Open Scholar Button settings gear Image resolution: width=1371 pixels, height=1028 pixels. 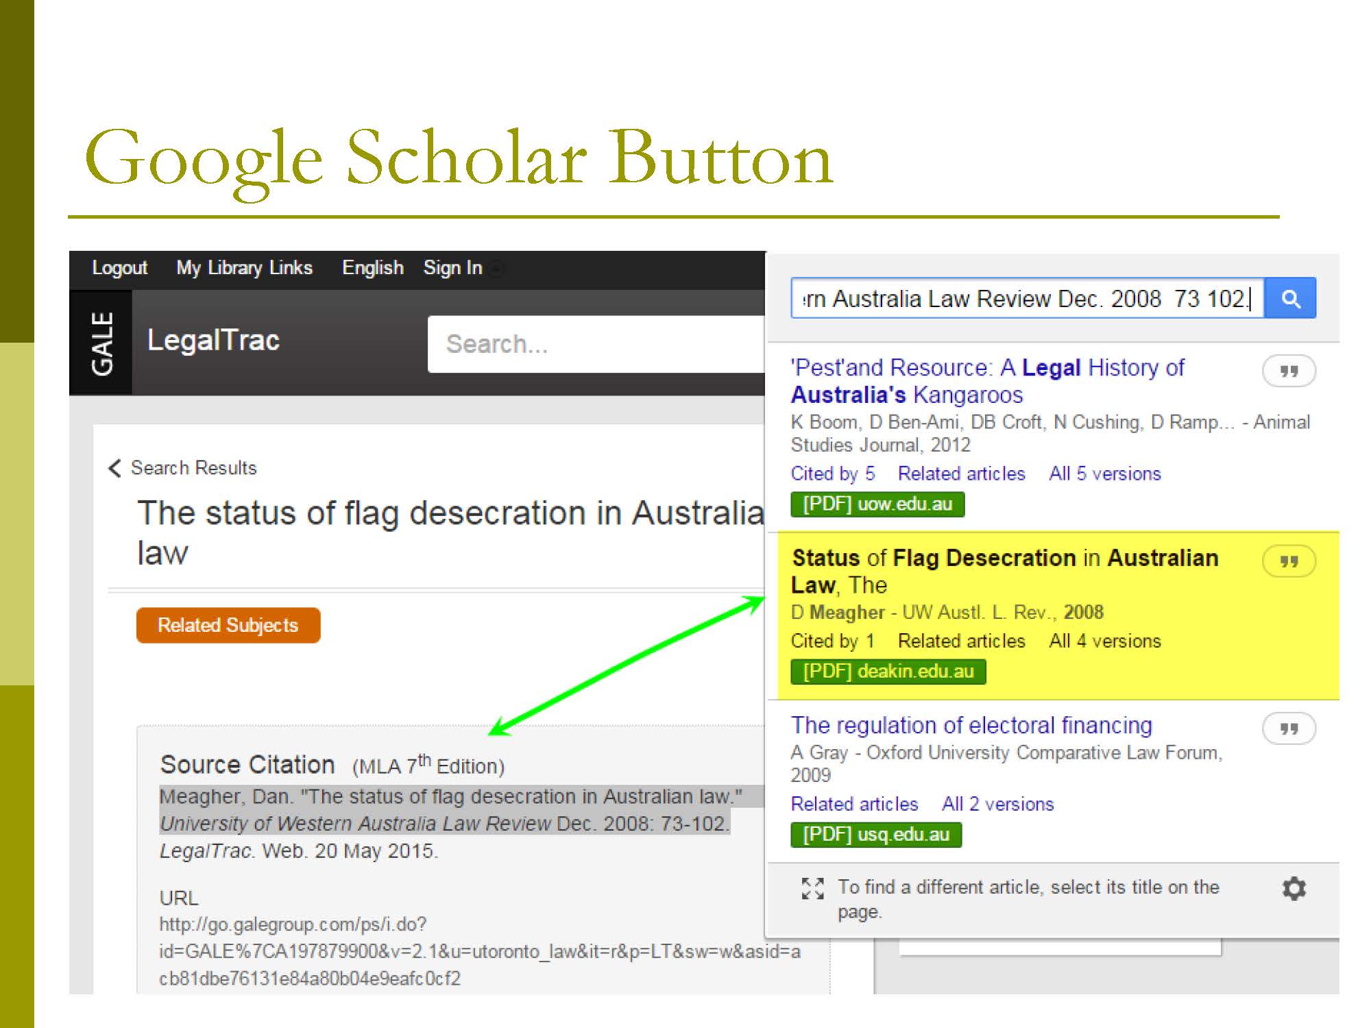click(1294, 888)
